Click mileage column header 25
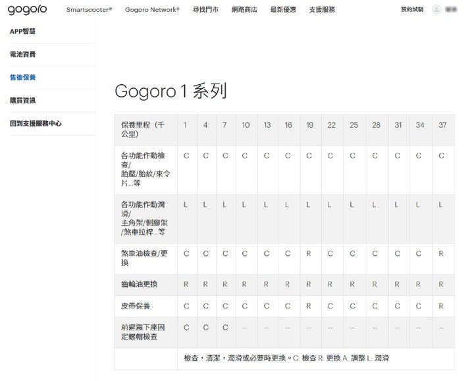This screenshot has width=474, height=381. [354, 125]
